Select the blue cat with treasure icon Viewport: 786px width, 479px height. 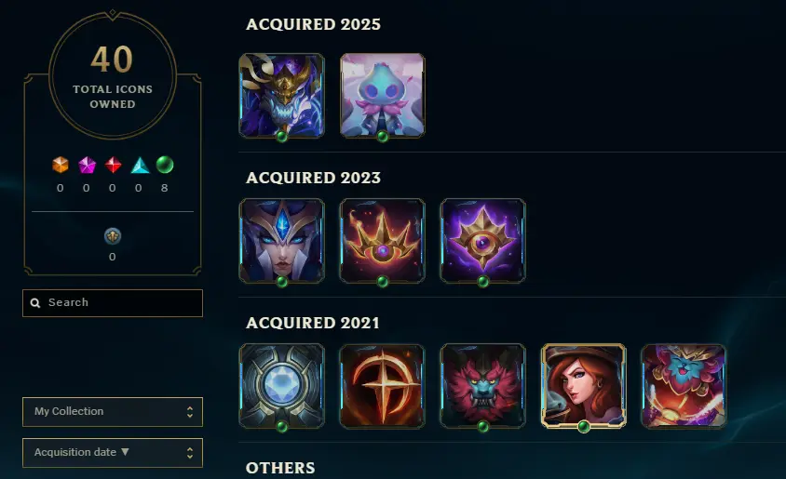pyautogui.click(x=684, y=385)
